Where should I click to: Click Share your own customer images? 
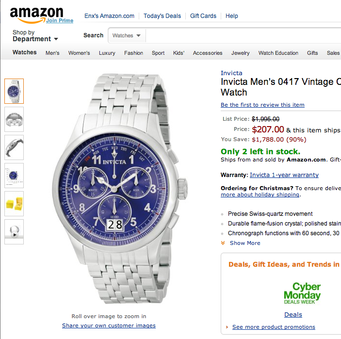pyautogui.click(x=109, y=325)
